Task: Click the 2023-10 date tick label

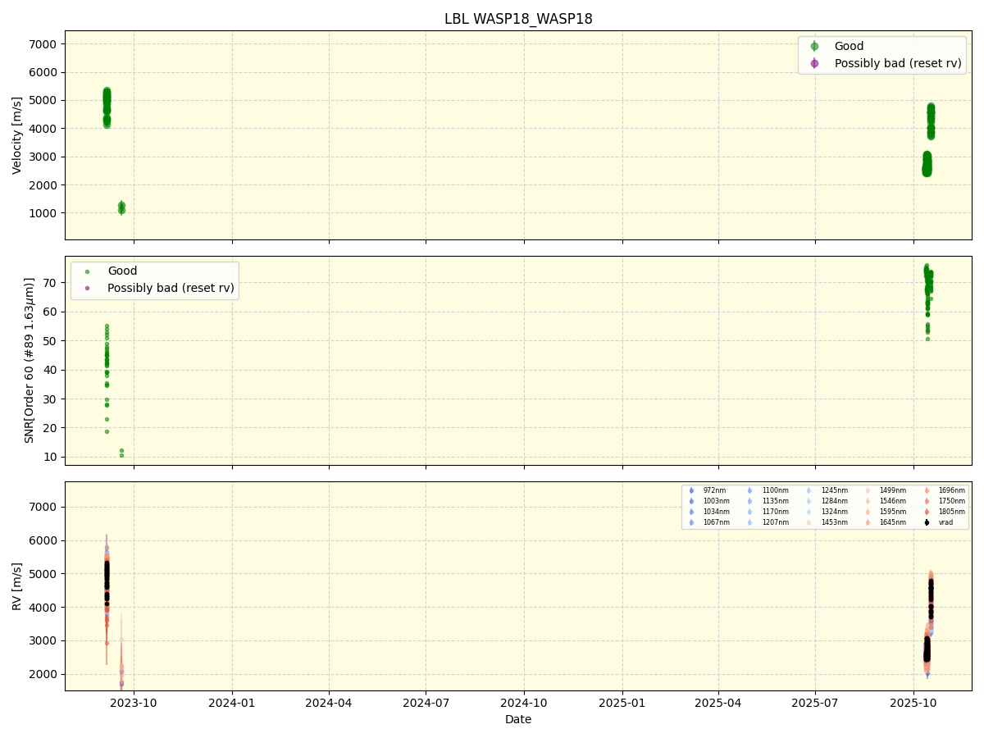Action: (x=134, y=702)
